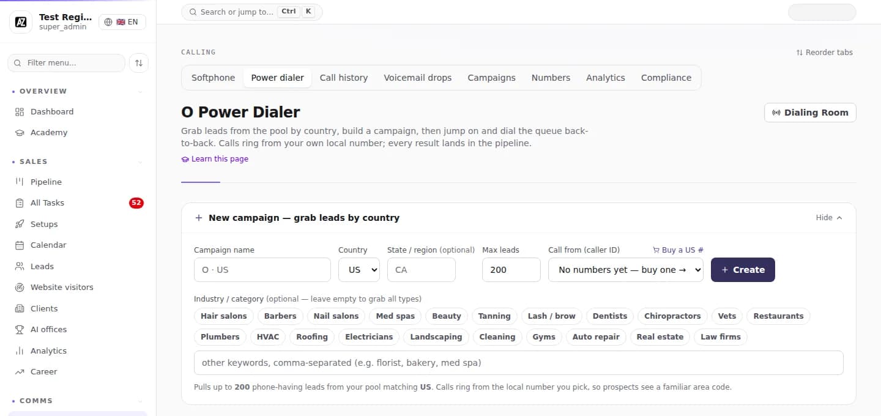881x416 pixels.
Task: Open Search or jump to box
Action: coord(251,12)
